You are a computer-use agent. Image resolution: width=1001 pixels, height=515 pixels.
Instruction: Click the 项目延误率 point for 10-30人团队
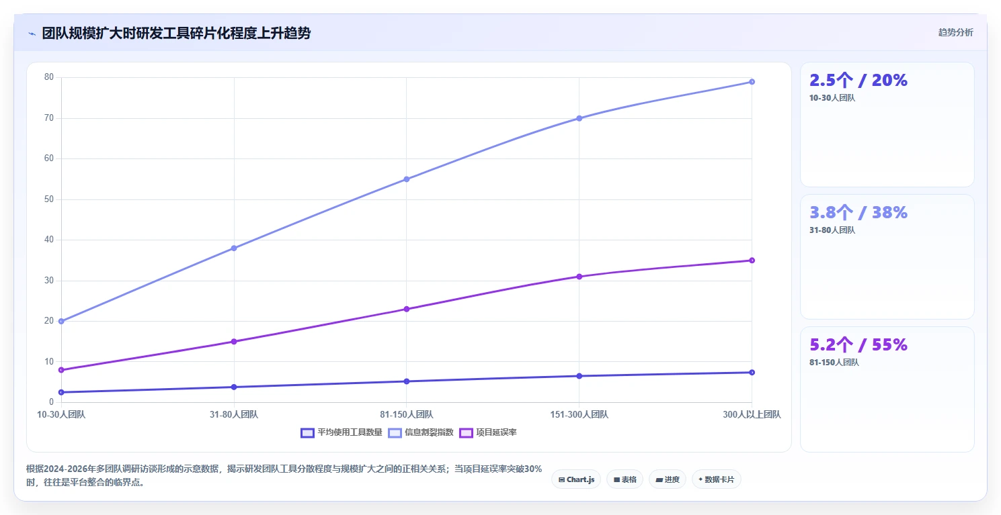[61, 370]
